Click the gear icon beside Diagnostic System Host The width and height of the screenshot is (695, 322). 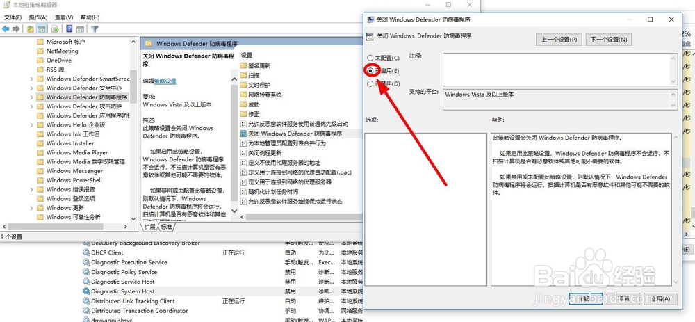pos(86,291)
